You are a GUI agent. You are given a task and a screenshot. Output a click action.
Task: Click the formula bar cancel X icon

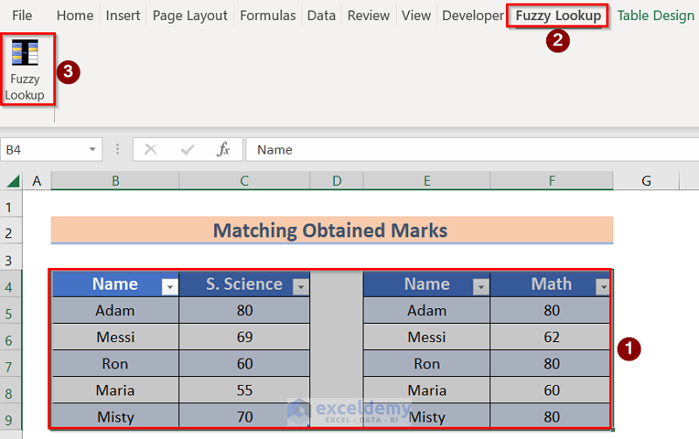(x=150, y=149)
